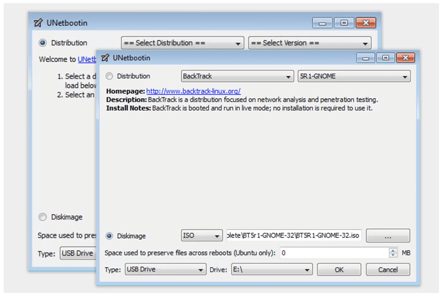The height and width of the screenshot is (297, 444).
Task: Minimize the front UNetbootin window
Action: (x=366, y=58)
